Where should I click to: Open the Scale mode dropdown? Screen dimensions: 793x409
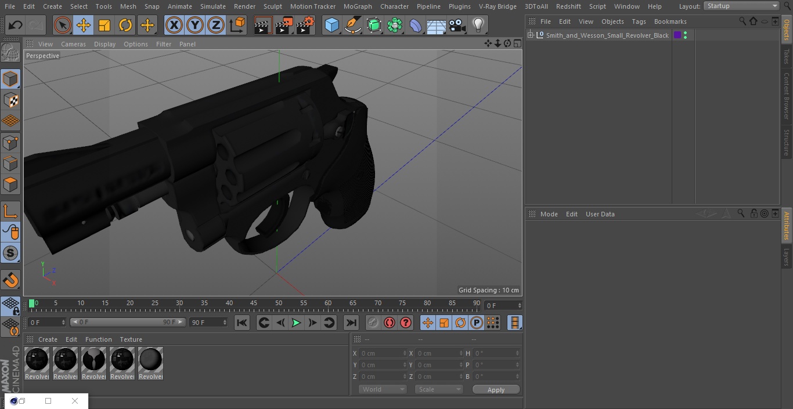coord(439,389)
